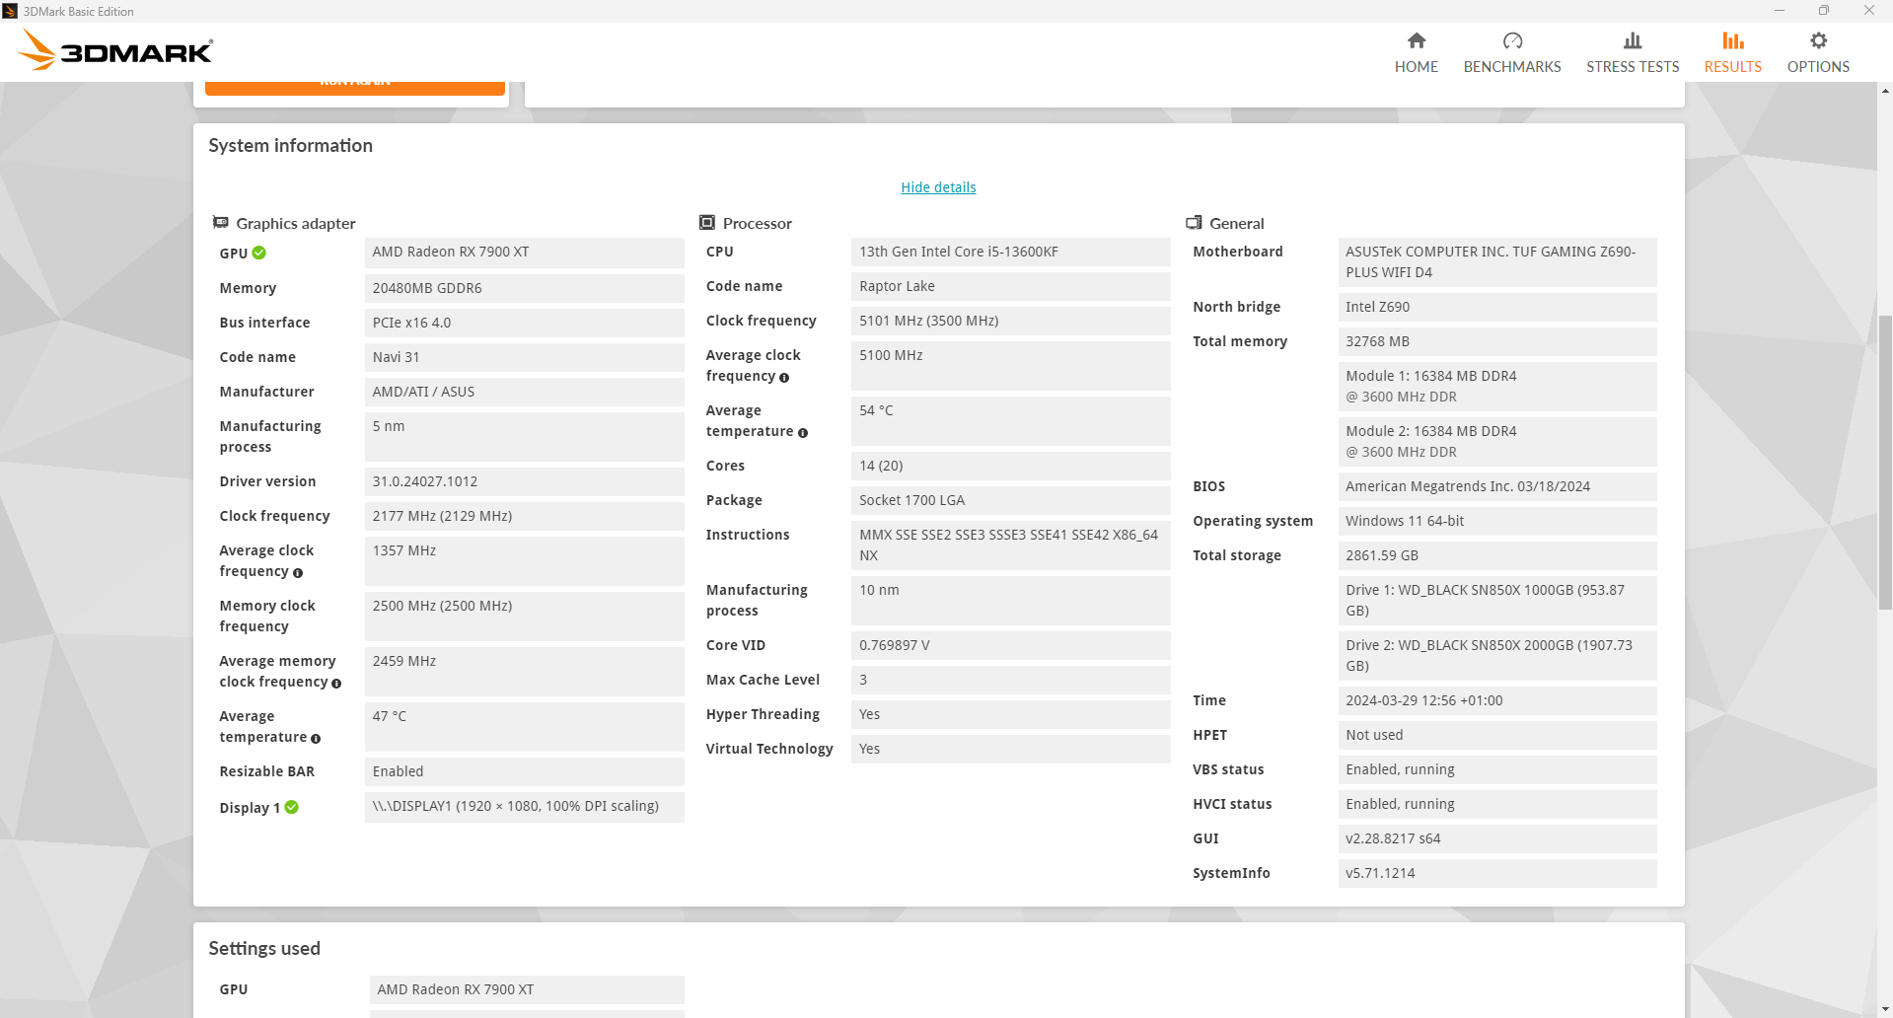Click info icon beside Average memory clock frequency

click(336, 684)
